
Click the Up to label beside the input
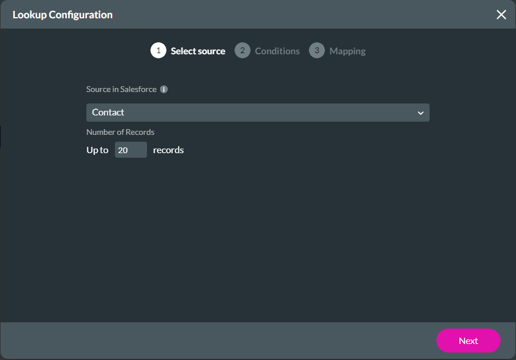pos(97,150)
